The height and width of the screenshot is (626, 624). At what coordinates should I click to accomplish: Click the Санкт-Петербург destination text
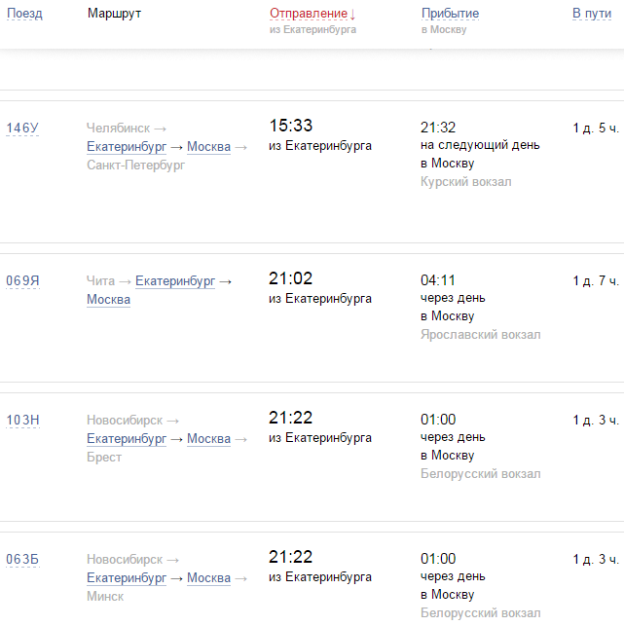pyautogui.click(x=135, y=166)
